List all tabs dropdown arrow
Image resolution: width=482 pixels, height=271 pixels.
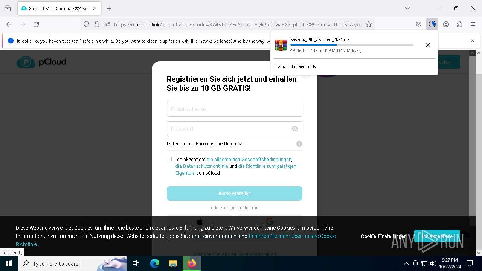tap(407, 8)
